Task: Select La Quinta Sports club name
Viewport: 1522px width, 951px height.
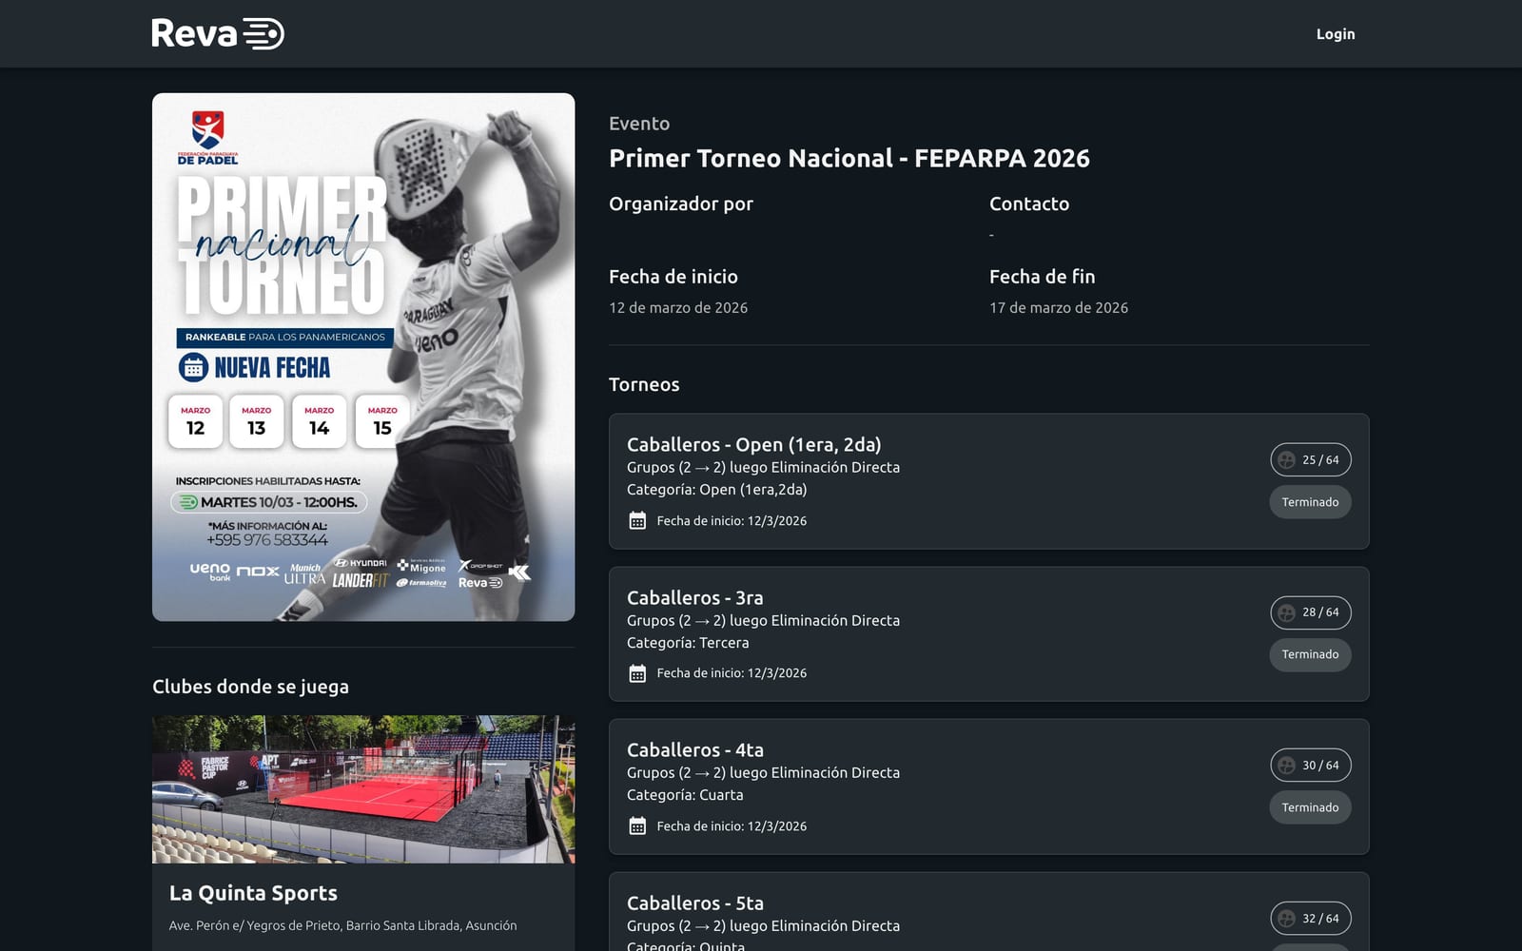Action: tap(253, 893)
